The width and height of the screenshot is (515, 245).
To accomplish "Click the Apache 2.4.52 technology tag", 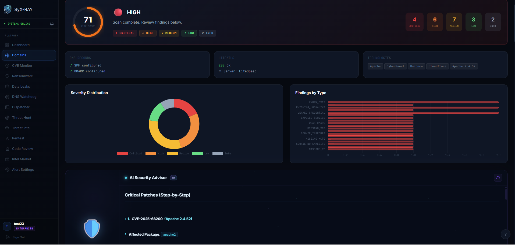I will (x=464, y=66).
